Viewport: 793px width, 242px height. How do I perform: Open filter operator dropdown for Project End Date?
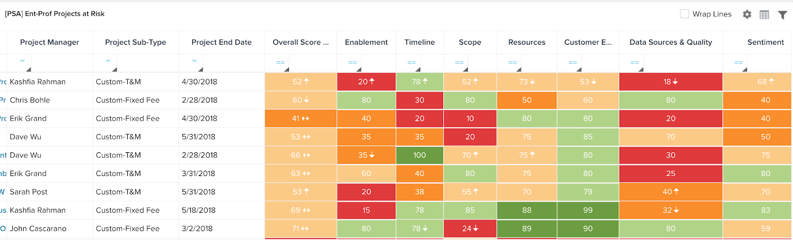click(x=194, y=61)
